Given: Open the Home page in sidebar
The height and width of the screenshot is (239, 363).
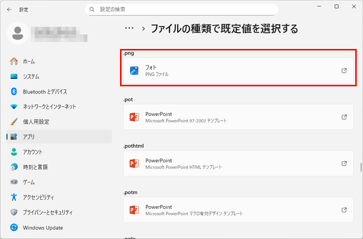Looking at the screenshot, I should coord(29,62).
